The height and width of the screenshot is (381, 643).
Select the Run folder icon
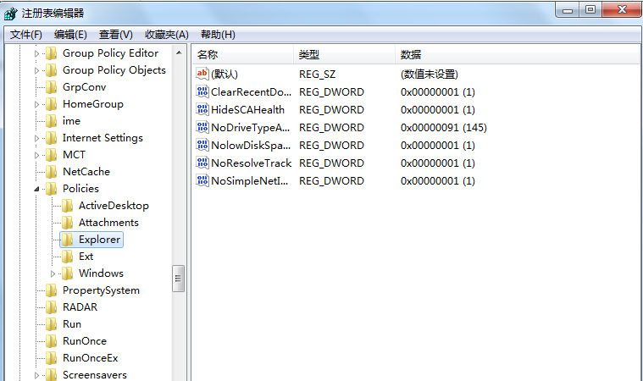click(x=52, y=324)
